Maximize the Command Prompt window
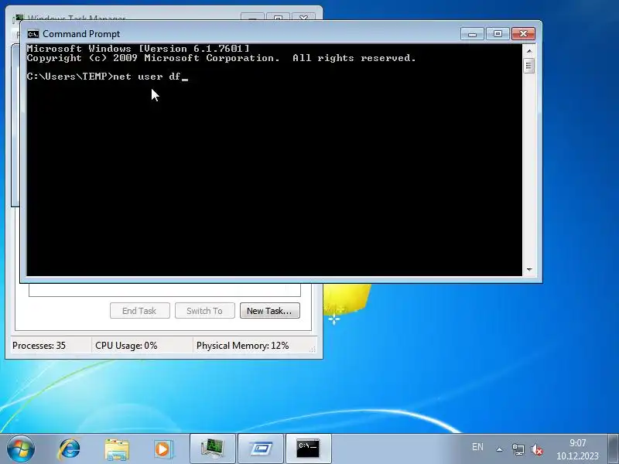This screenshot has height=464, width=619. 498,34
